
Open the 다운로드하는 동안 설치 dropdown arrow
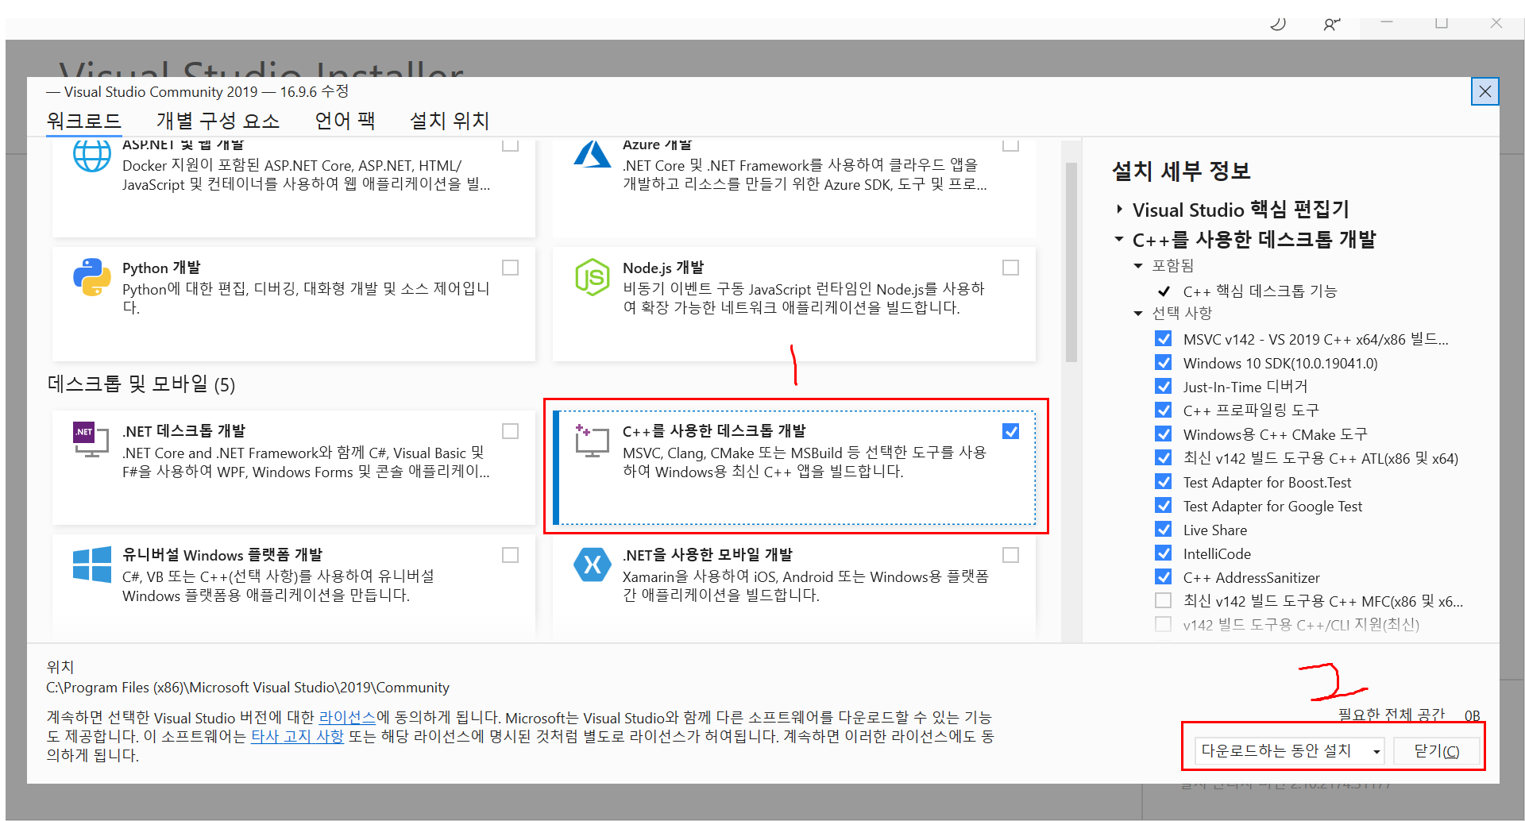[x=1376, y=751]
